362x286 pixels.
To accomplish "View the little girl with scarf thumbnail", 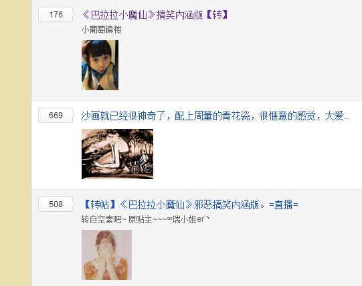I will pos(100,65).
